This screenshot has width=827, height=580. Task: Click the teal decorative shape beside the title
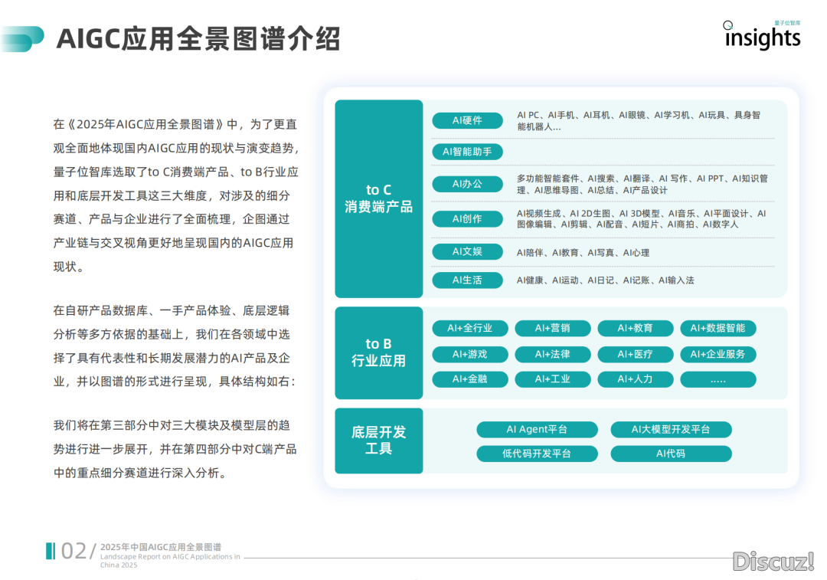(22, 39)
